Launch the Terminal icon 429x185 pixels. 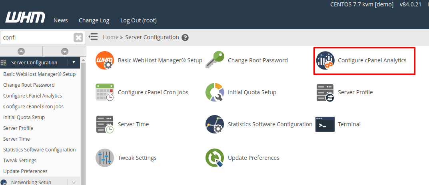325,124
